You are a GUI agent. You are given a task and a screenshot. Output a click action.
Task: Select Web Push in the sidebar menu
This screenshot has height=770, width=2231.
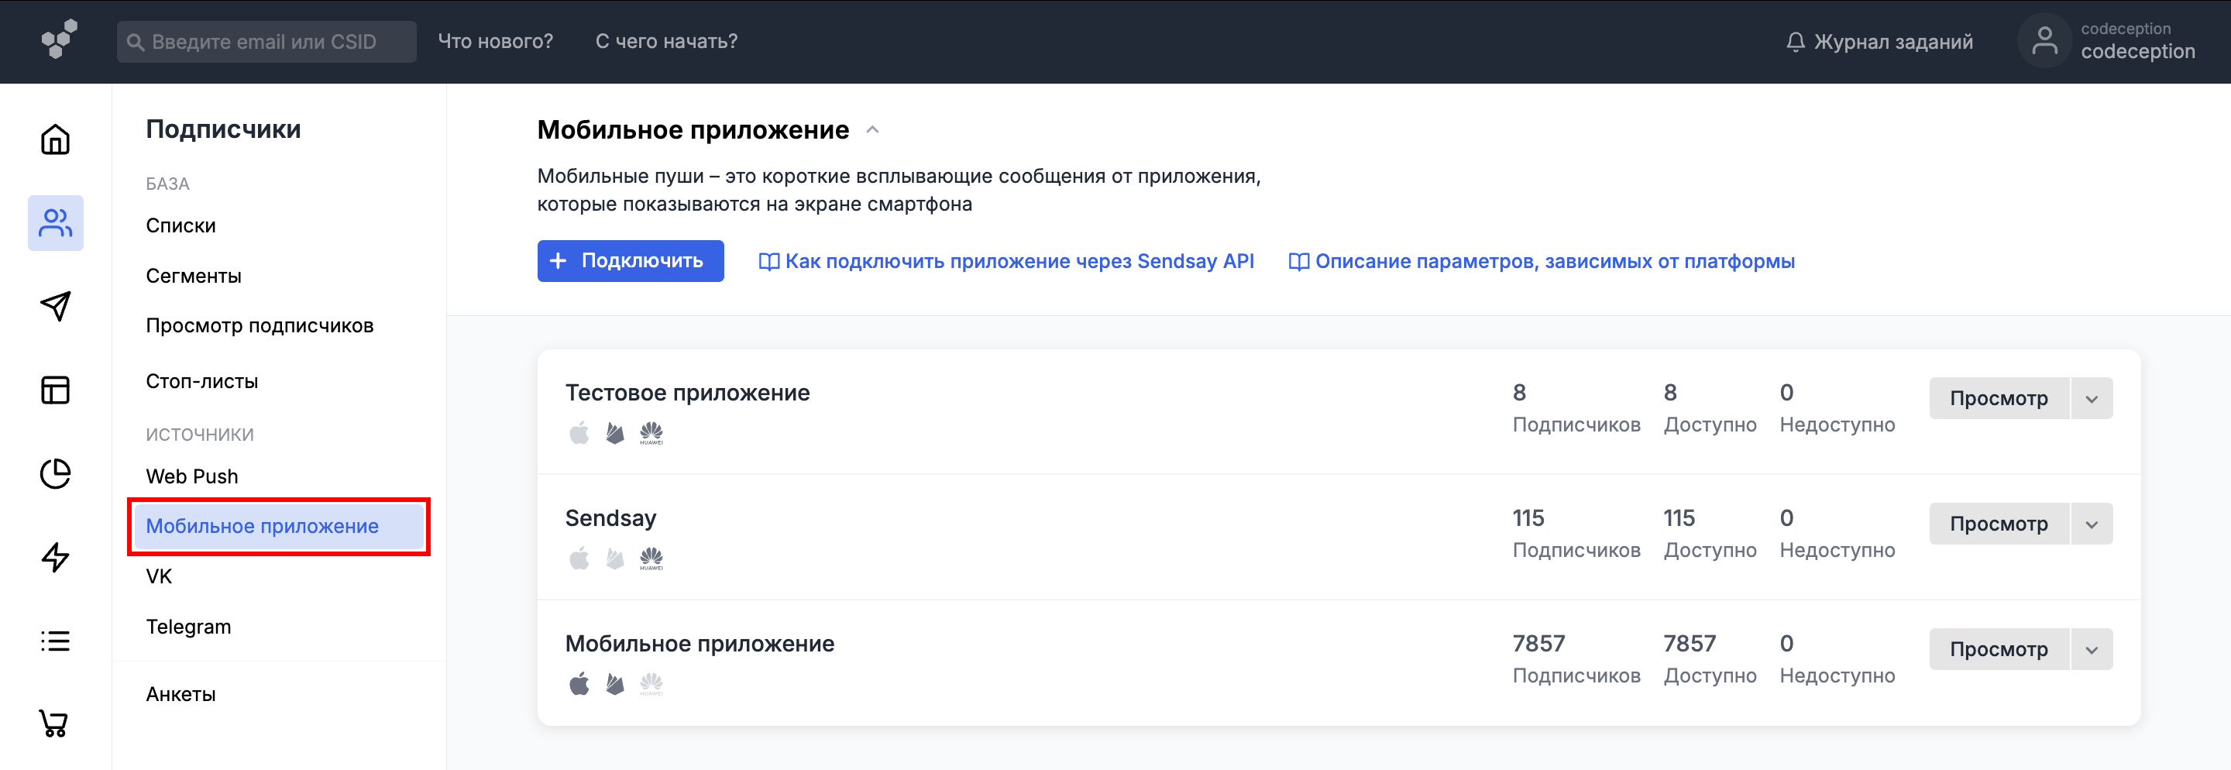tap(191, 476)
